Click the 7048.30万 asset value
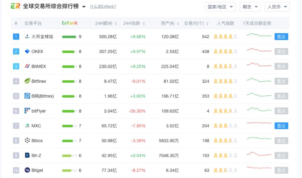 pyautogui.click(x=169, y=156)
